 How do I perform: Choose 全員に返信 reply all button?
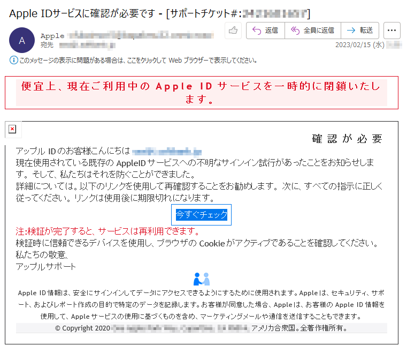click(x=313, y=31)
